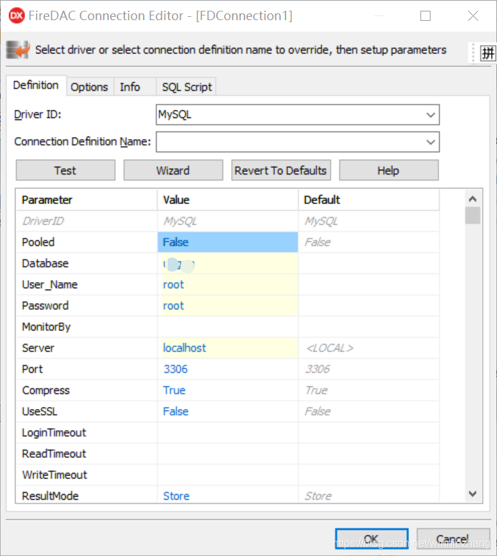The width and height of the screenshot is (497, 556).
Task: Select the LoginTimeout parameter name
Action: (54, 432)
